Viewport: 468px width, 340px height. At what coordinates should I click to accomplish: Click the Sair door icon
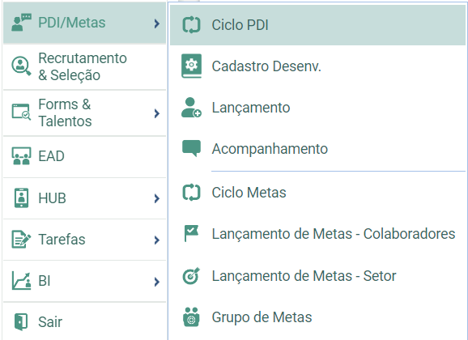tap(21, 322)
